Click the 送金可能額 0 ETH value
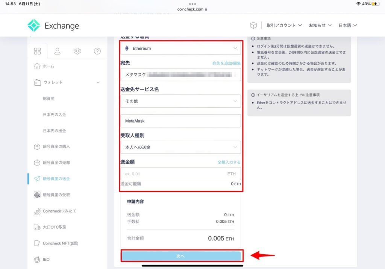 click(236, 184)
